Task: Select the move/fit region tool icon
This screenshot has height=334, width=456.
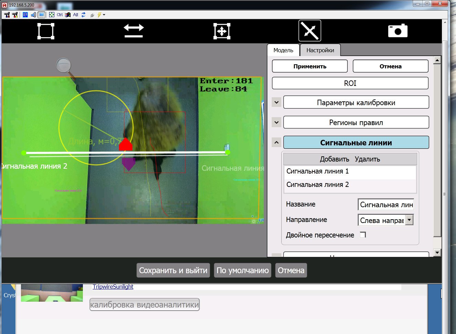Action: [x=222, y=31]
